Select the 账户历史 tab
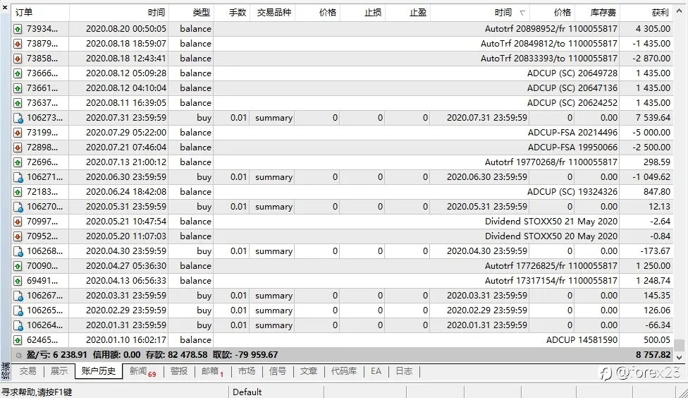The width and height of the screenshot is (688, 398). tap(98, 371)
